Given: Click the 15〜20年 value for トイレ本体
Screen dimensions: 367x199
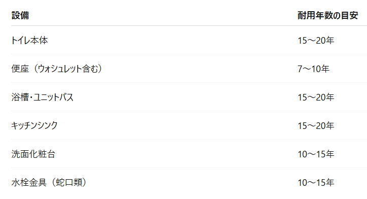Looking at the screenshot, I should click(316, 41).
